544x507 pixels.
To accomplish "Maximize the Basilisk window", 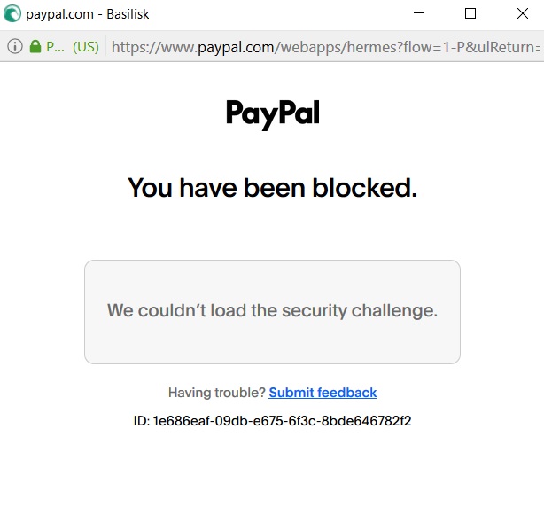I will (x=470, y=13).
